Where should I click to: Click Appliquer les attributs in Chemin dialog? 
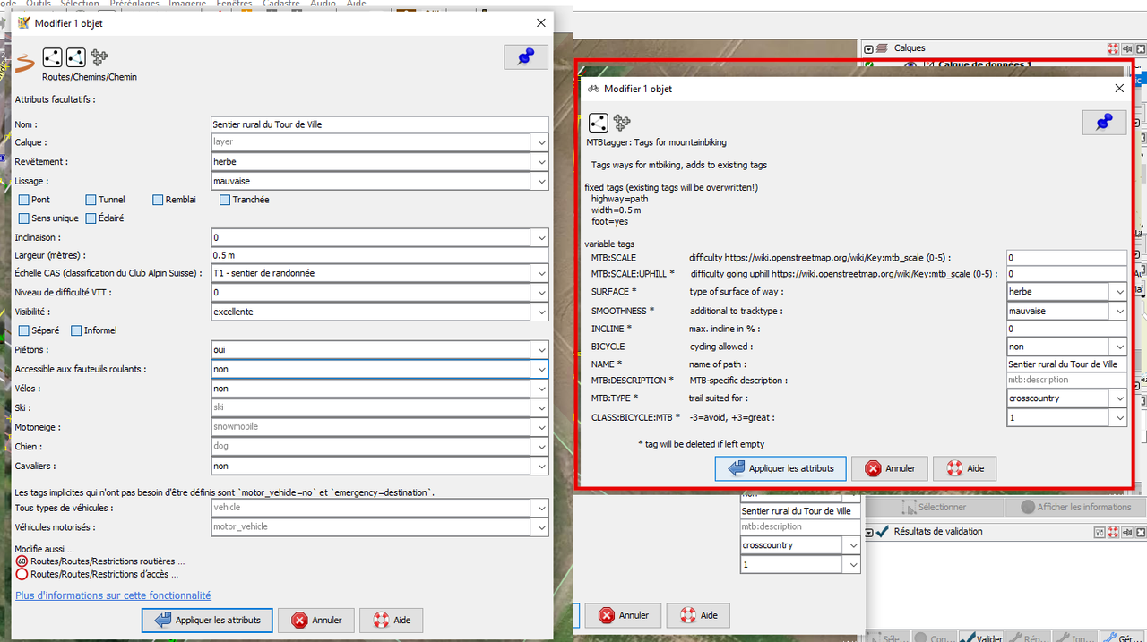coord(207,620)
